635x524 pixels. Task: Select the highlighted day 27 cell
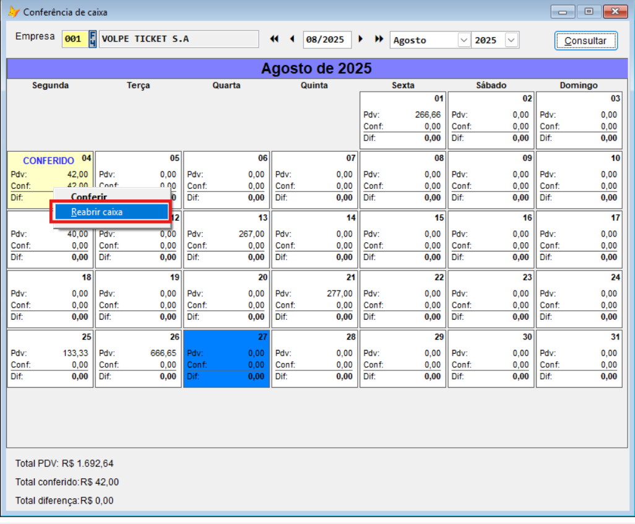227,359
